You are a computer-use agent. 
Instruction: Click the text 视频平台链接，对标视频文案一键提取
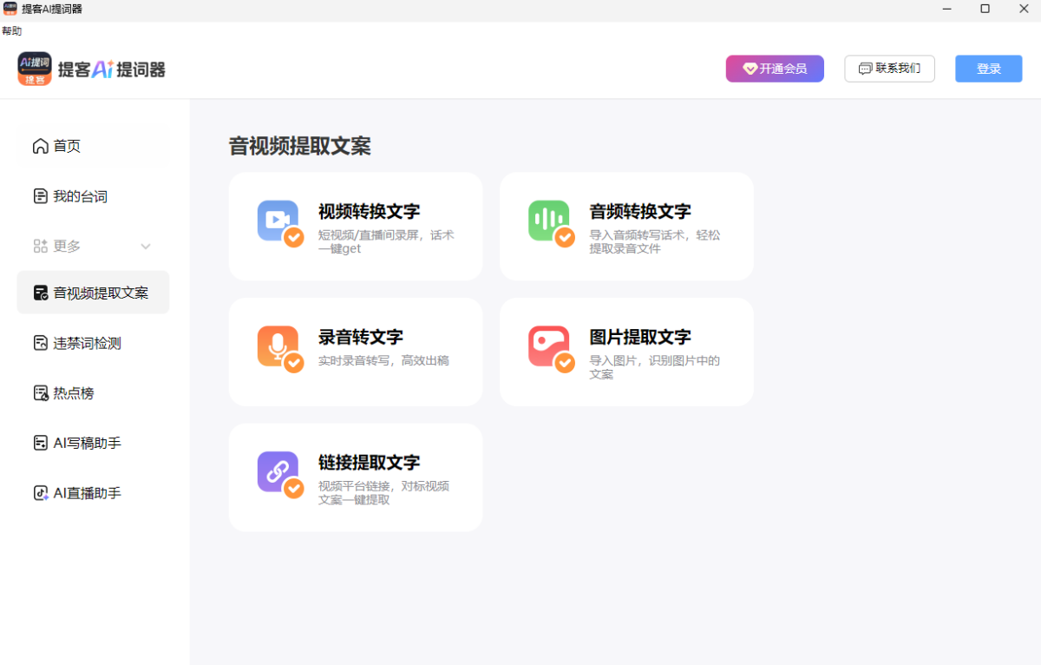click(383, 493)
